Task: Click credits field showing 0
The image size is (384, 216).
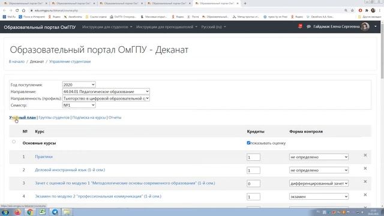Action: pos(253,184)
